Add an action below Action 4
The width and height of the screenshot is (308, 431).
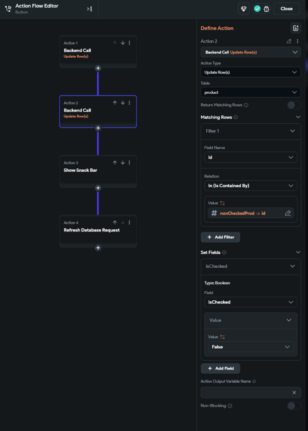click(98, 248)
